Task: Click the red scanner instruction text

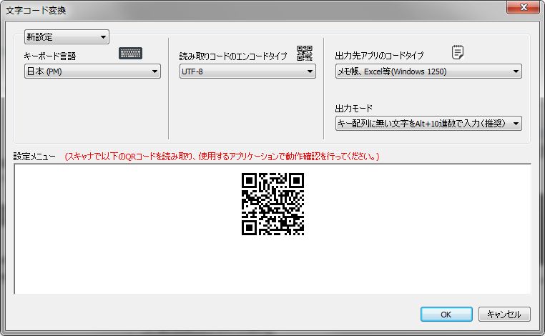Action: tap(222, 156)
